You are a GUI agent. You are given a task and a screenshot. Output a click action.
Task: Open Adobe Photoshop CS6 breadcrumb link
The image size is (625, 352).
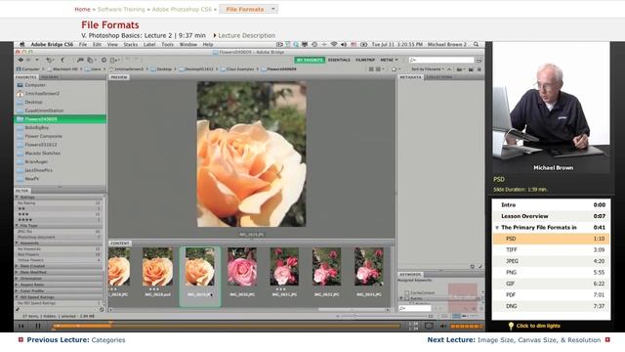[182, 9]
